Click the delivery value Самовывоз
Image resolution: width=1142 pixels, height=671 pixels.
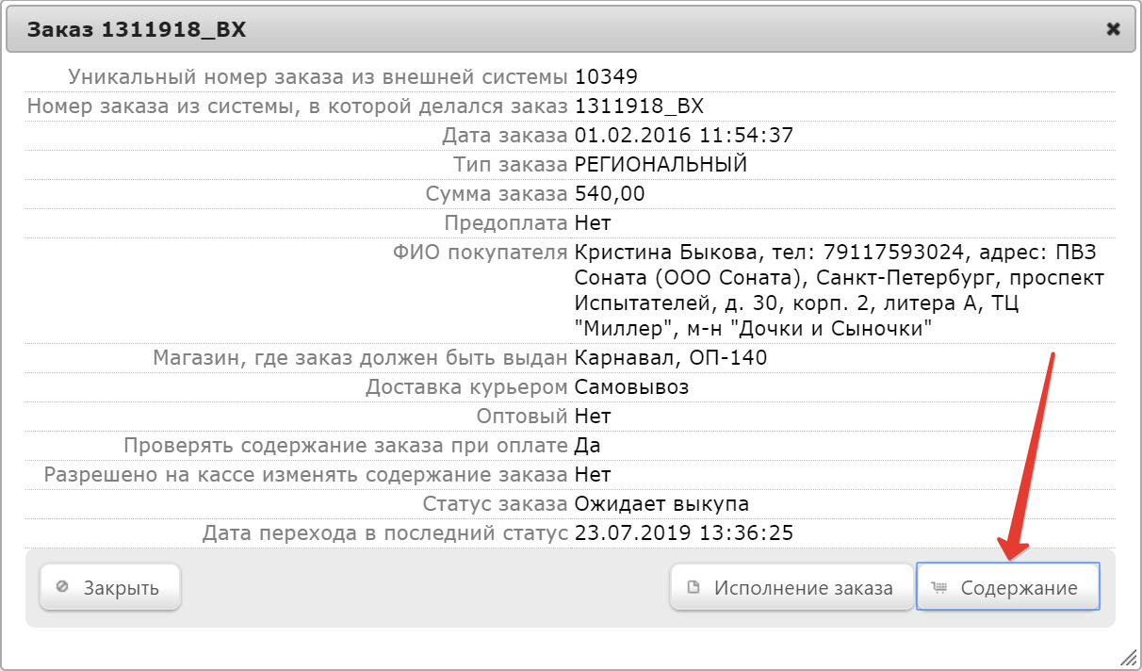pyautogui.click(x=631, y=386)
